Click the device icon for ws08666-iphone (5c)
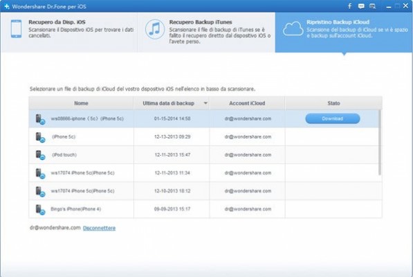This screenshot has width=413, height=277. coord(40,119)
